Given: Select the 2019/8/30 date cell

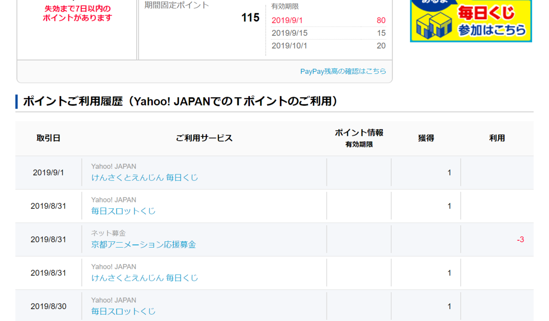Looking at the screenshot, I should pos(48,306).
